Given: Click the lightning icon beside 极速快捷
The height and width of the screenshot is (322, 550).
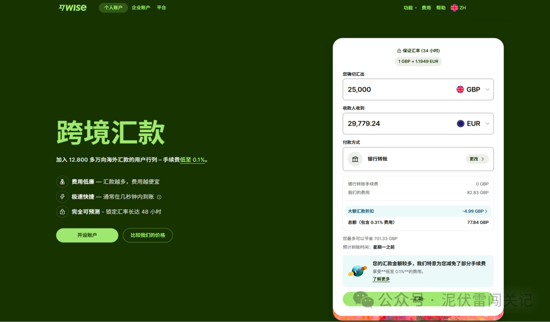Looking at the screenshot, I should pos(62,196).
